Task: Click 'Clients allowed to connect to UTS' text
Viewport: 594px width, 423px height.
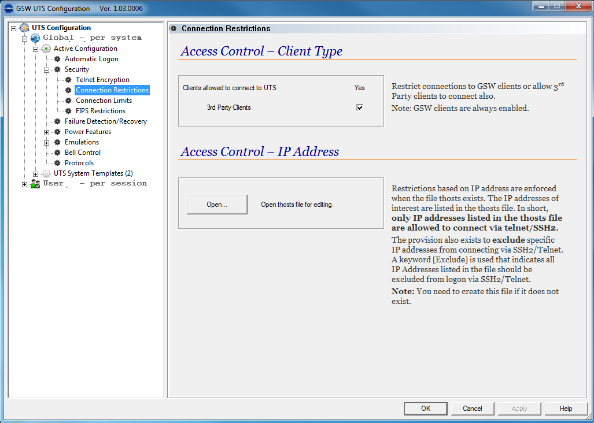Action: [x=230, y=88]
